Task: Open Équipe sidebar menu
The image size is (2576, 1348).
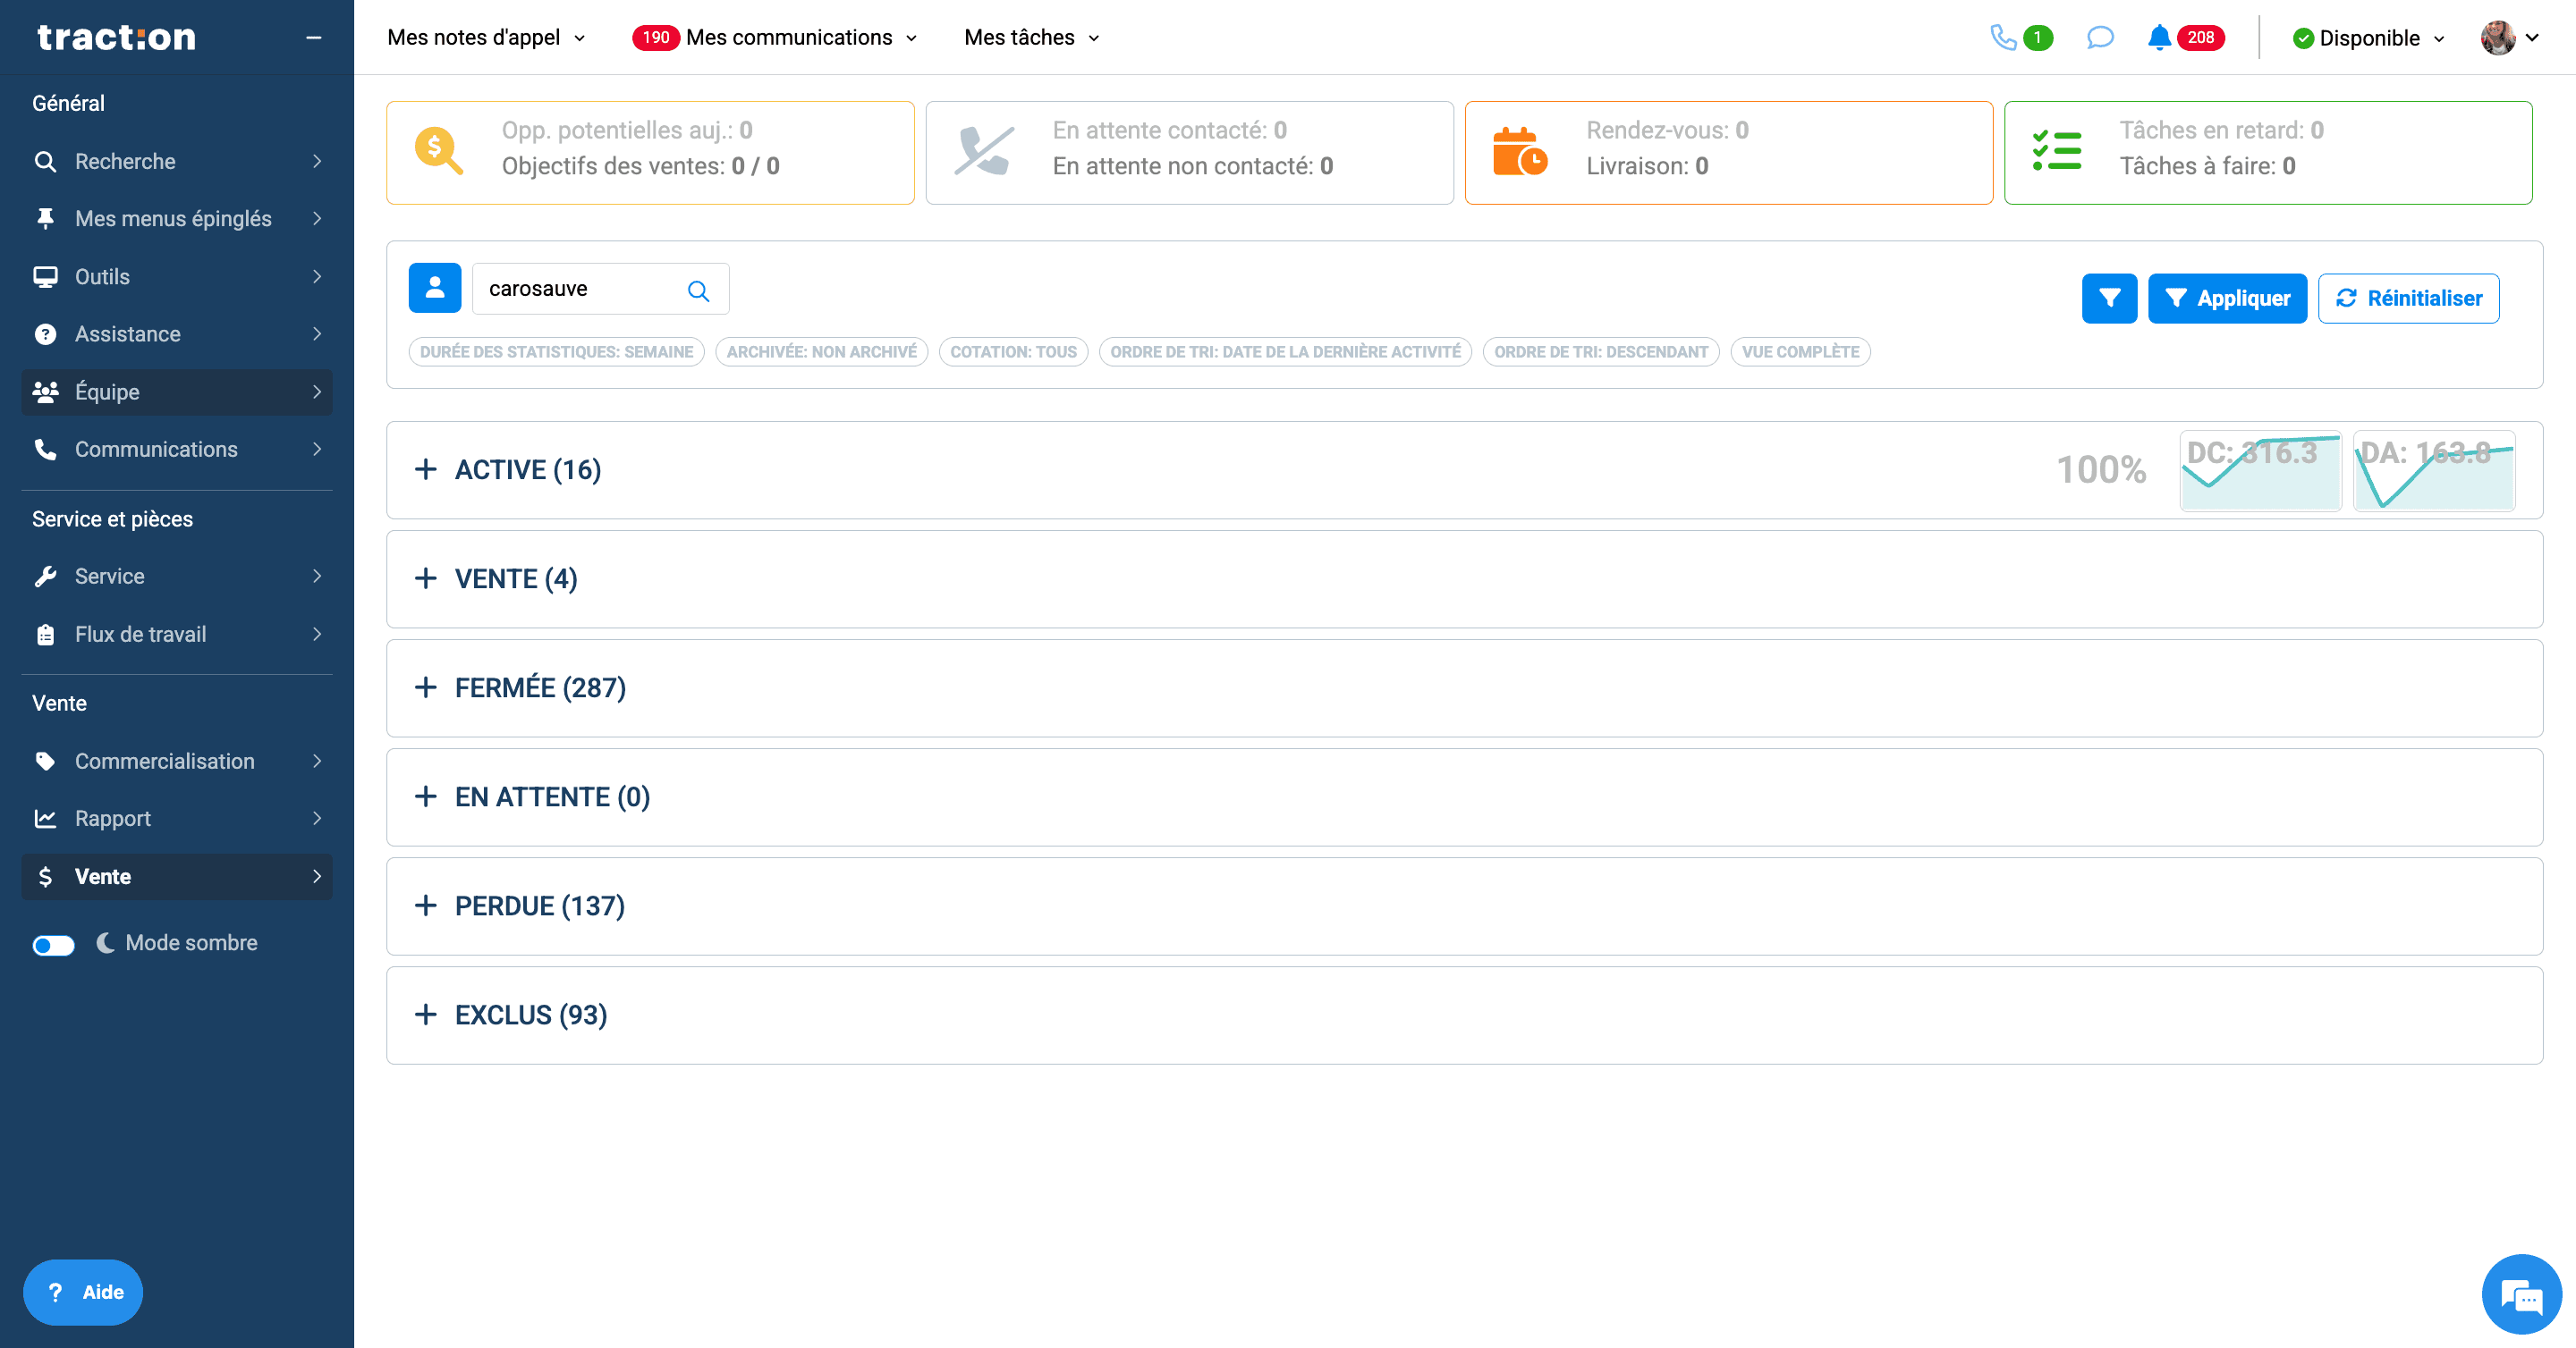Action: (177, 392)
